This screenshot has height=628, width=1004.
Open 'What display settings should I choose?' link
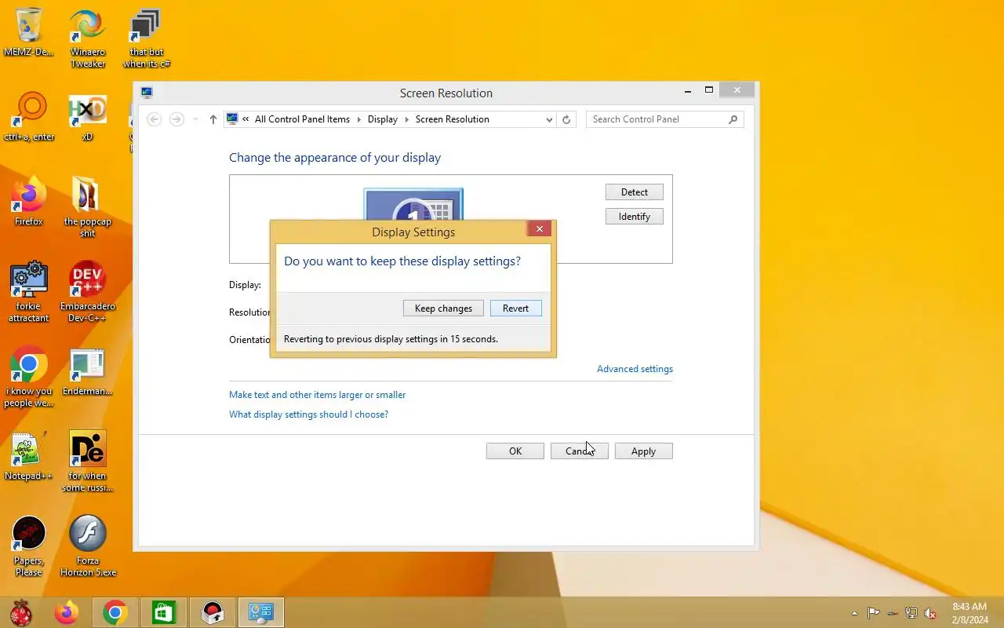(x=308, y=414)
